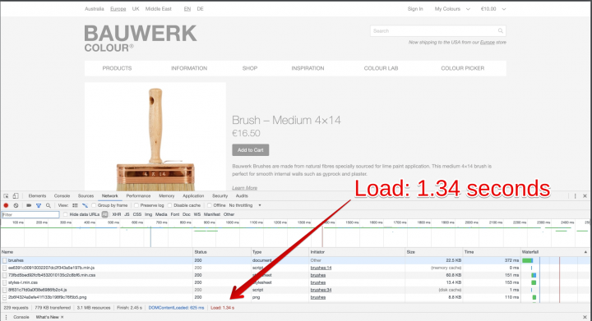Check the Disable cache checkbox
592x321 pixels.
tap(169, 205)
